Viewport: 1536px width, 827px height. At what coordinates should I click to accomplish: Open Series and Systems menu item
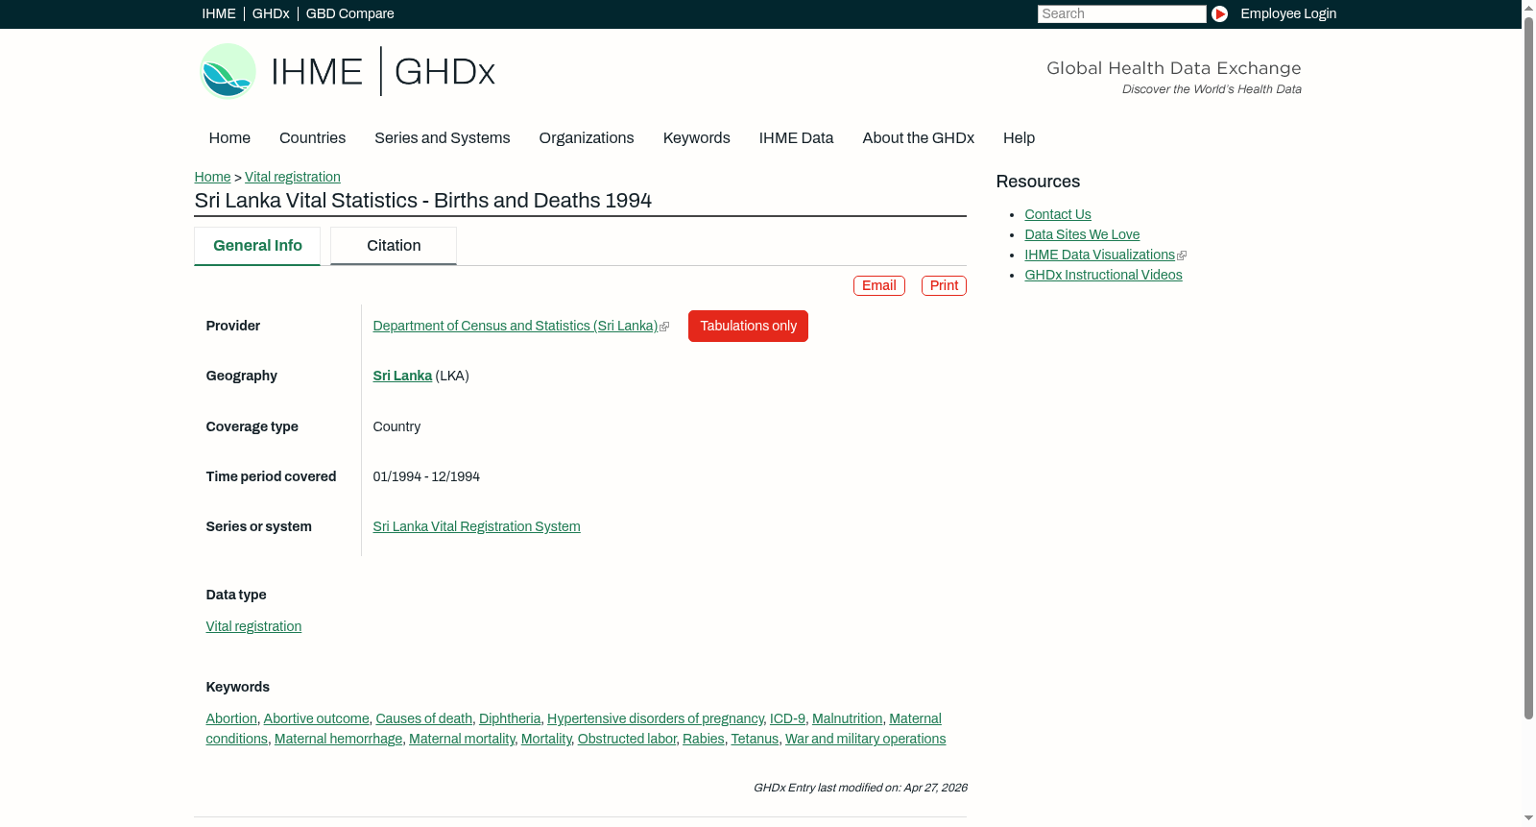tap(442, 137)
